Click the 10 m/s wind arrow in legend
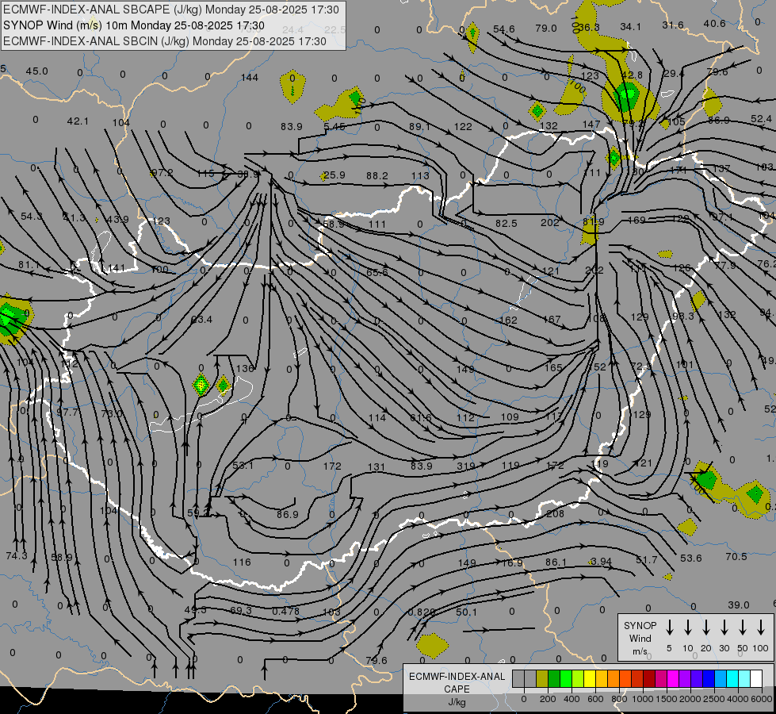Screen dimensions: 776x714 (687, 628)
